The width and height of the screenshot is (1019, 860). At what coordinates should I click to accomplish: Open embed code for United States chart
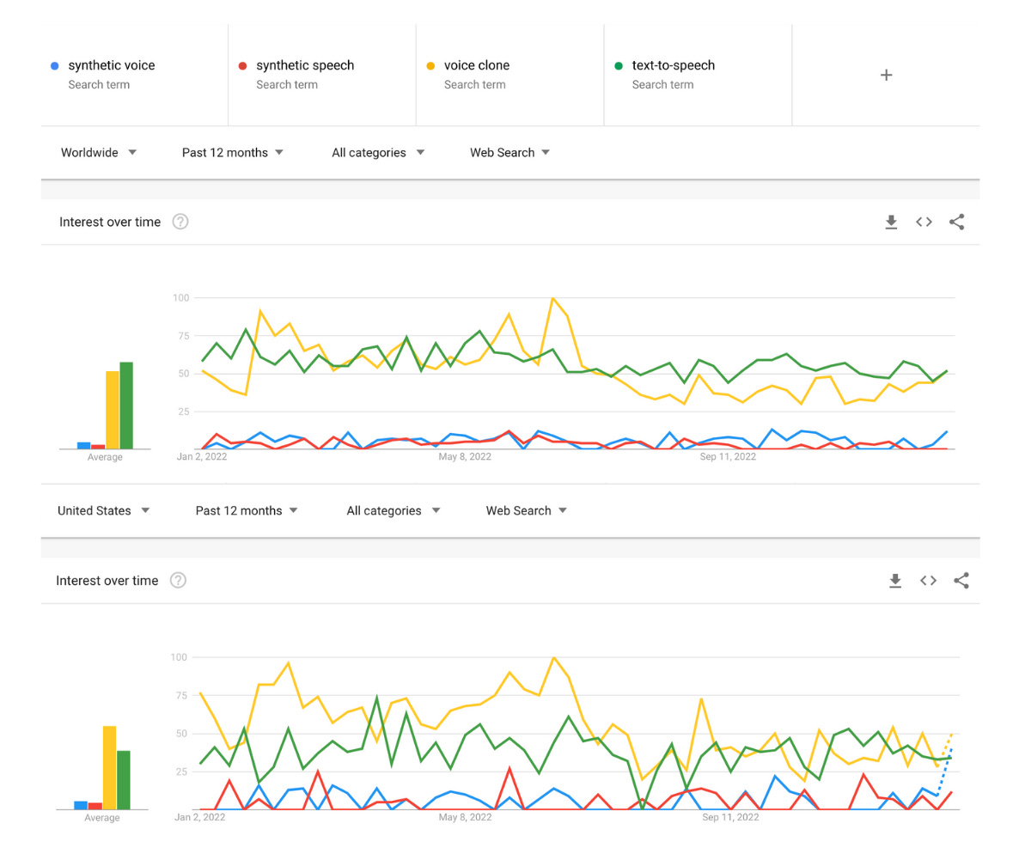(x=928, y=581)
